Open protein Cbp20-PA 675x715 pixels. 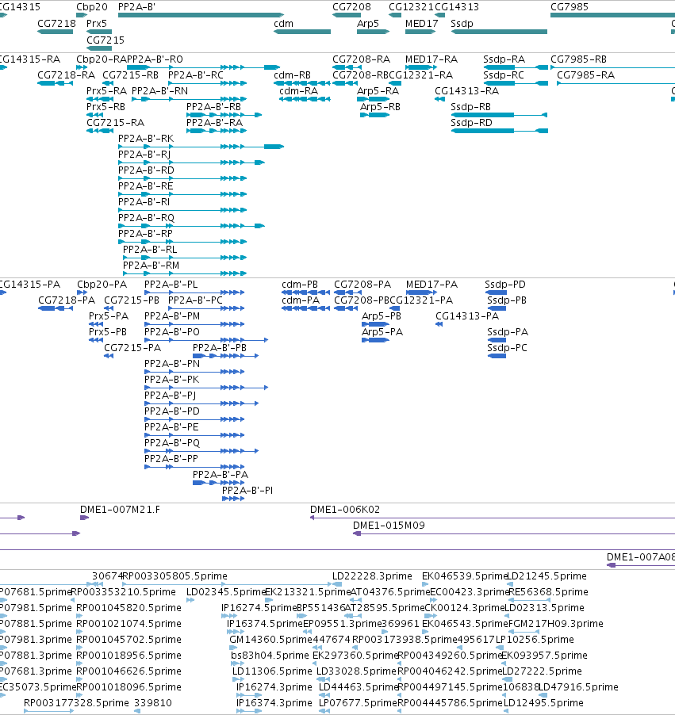(102, 284)
